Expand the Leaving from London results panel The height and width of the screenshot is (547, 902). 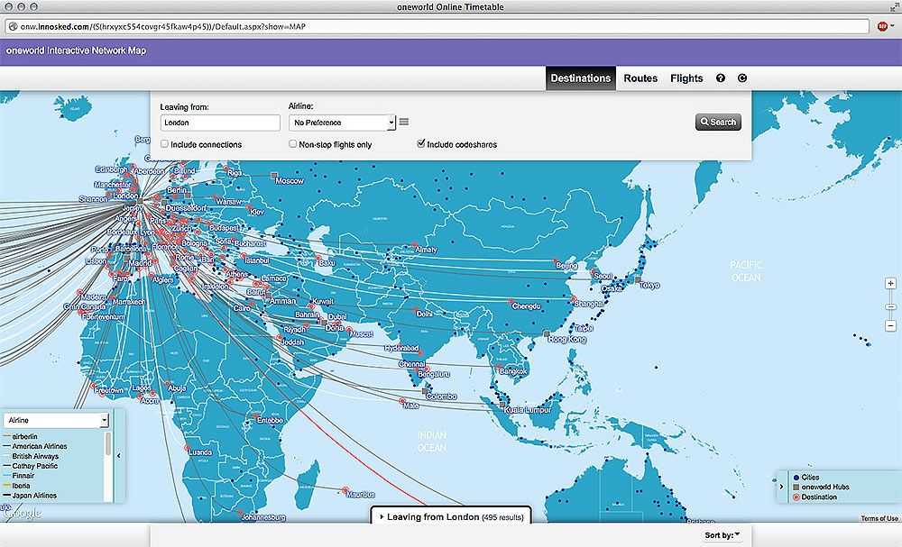point(451,516)
